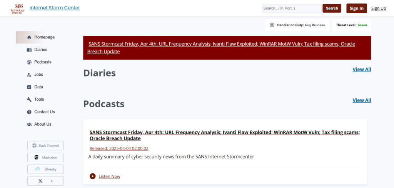
Task: Click View All next to Diaries
Action: [362, 69]
